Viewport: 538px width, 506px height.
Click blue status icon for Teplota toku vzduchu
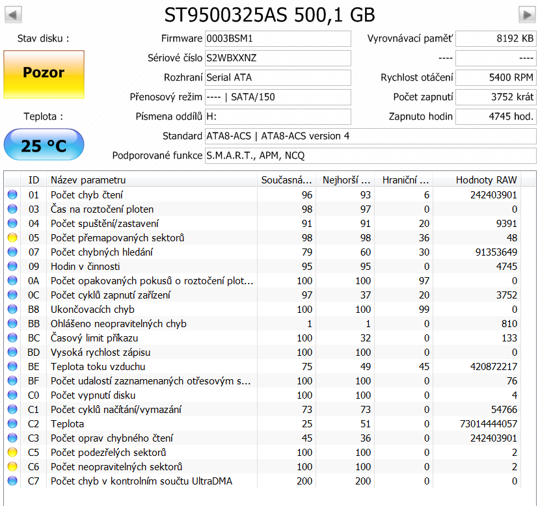12,366
